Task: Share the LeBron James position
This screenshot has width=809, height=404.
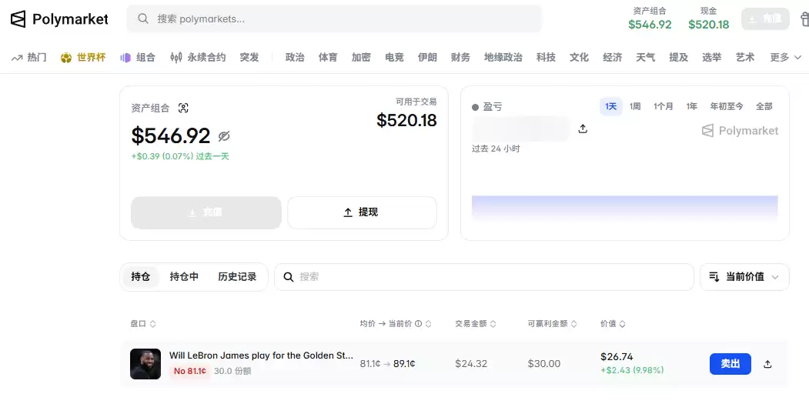Action: [767, 364]
